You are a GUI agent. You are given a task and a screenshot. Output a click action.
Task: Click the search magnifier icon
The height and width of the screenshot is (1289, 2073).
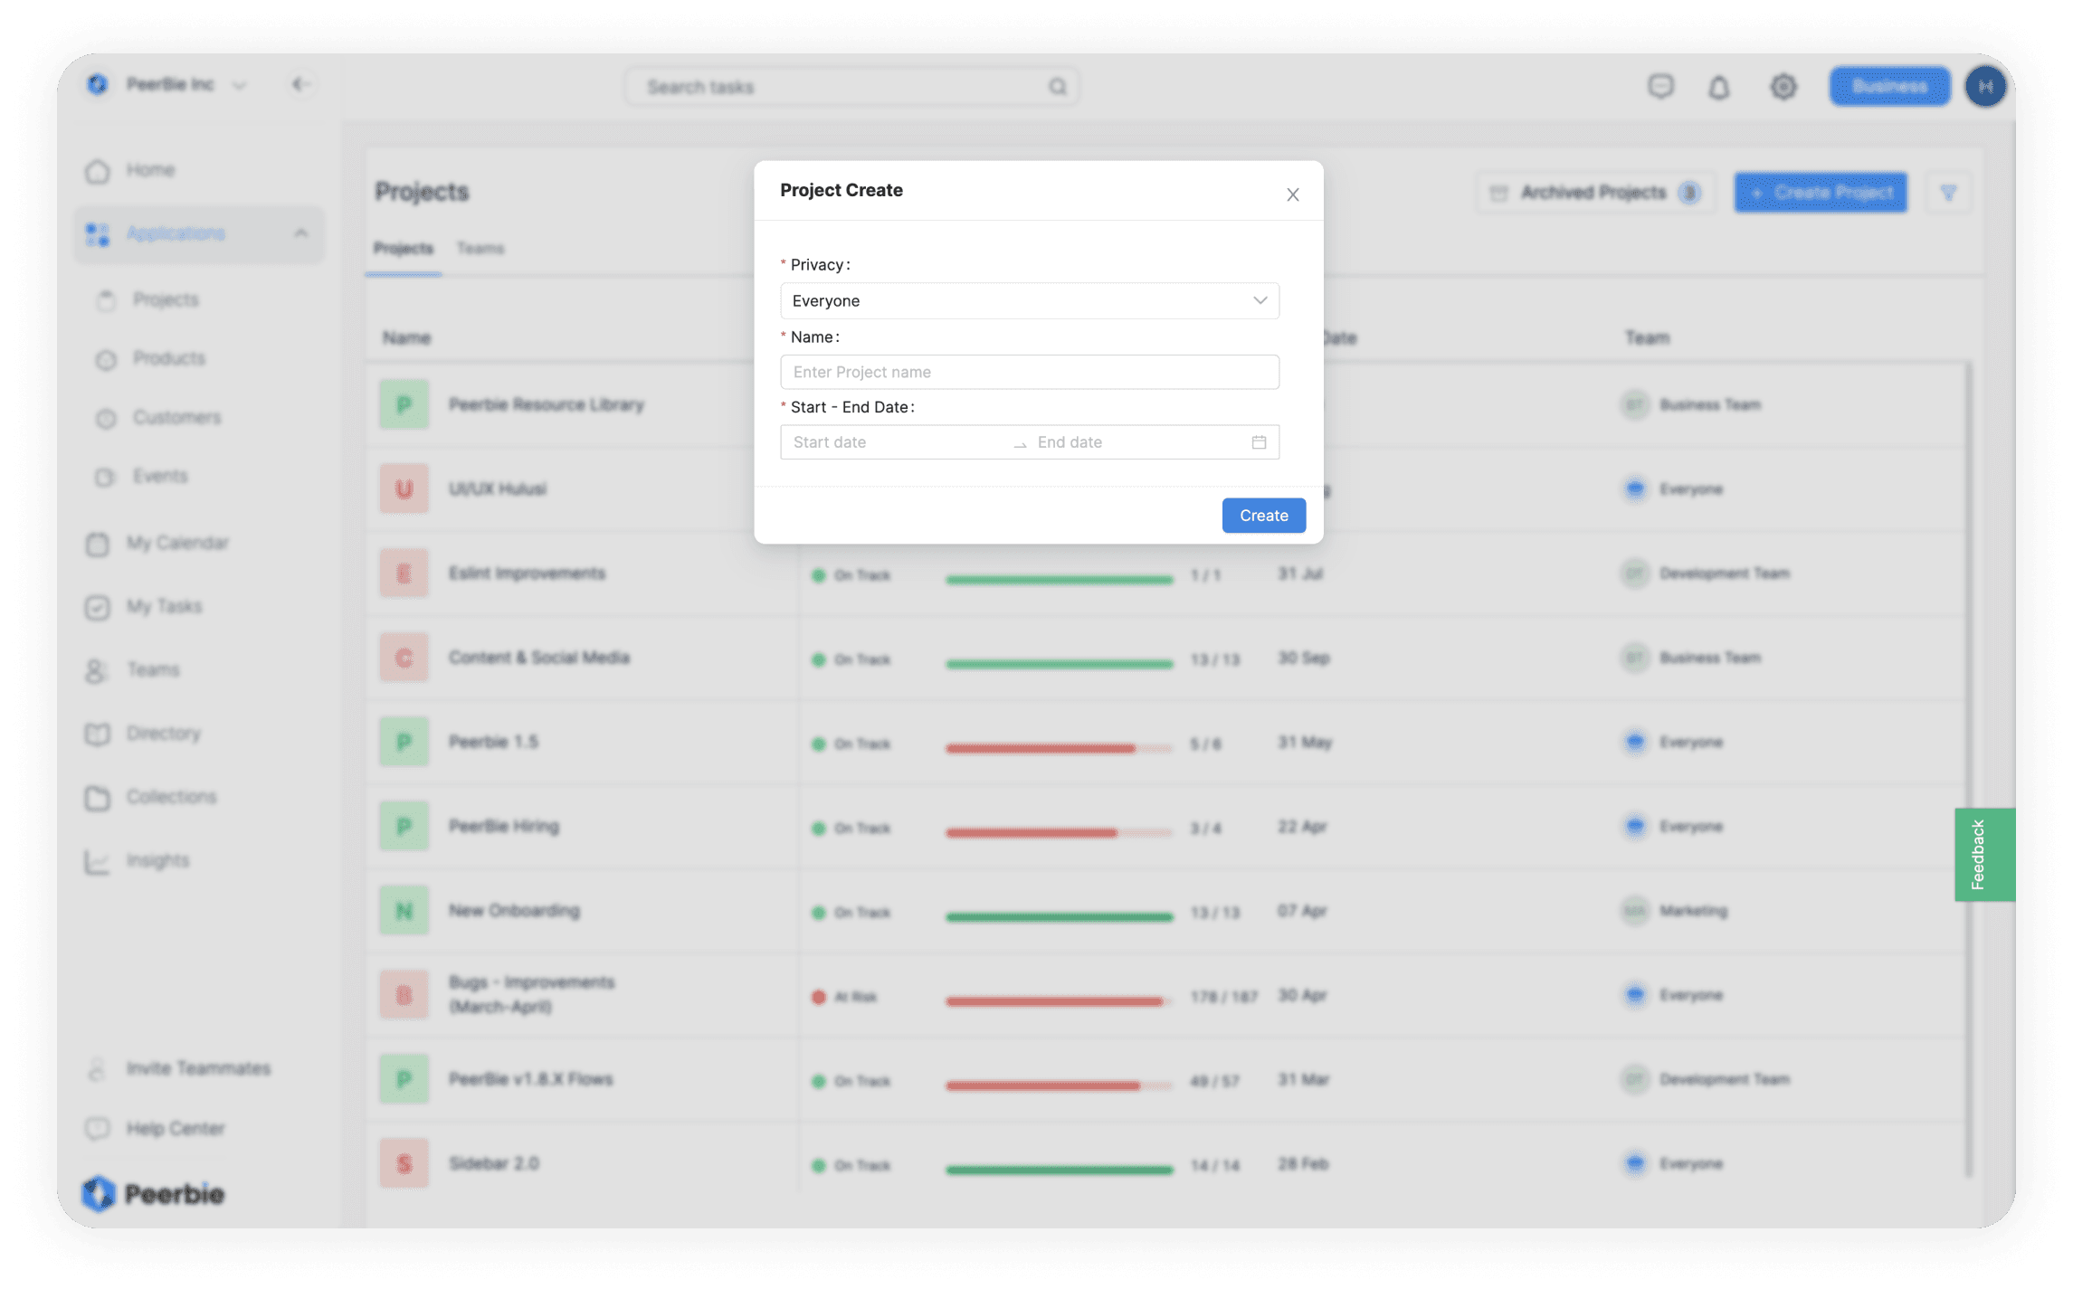(x=1057, y=87)
